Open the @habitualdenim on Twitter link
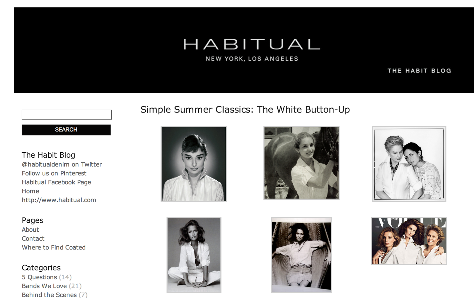This screenshot has height=301, width=474. coord(62,164)
